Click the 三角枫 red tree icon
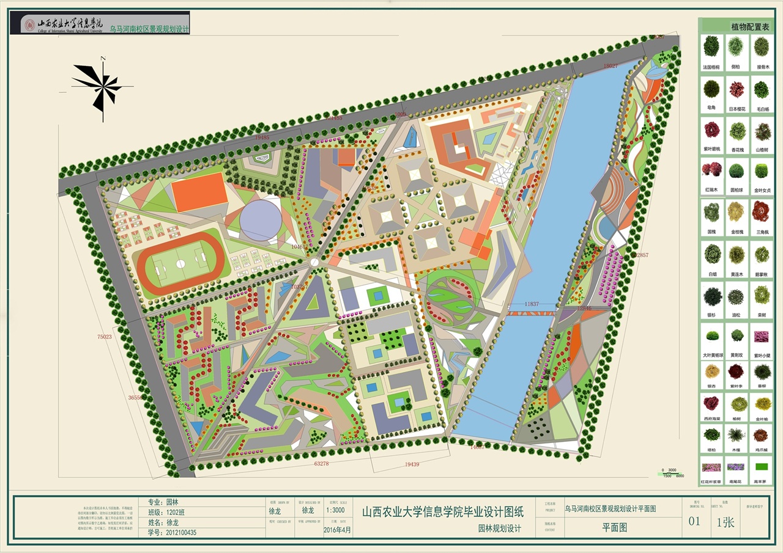 (x=762, y=212)
